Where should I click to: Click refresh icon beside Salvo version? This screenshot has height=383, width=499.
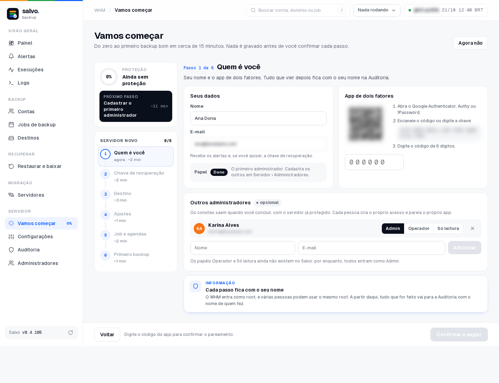[x=70, y=332]
